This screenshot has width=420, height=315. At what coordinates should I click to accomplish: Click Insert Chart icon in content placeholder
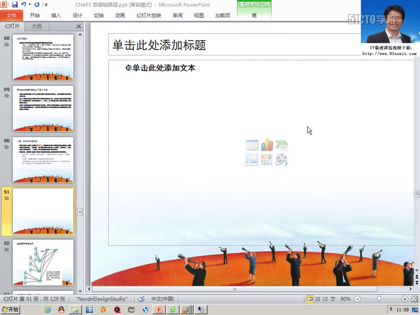click(267, 145)
